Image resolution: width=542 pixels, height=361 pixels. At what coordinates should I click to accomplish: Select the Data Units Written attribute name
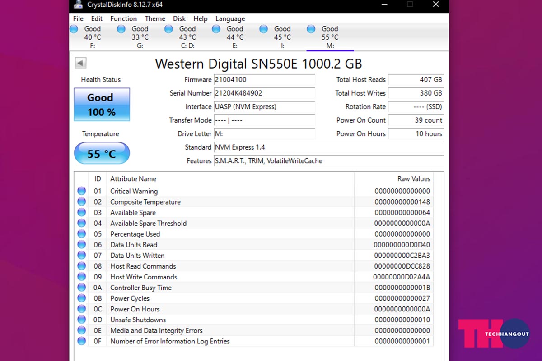(137, 255)
